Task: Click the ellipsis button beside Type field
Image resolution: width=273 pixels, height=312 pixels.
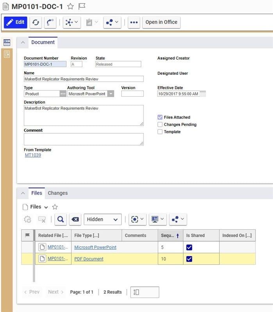Action: click(62, 94)
